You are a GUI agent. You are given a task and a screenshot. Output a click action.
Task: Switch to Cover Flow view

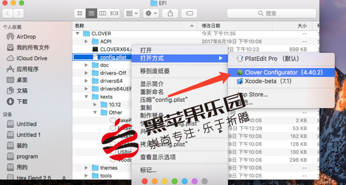tap(114, 13)
